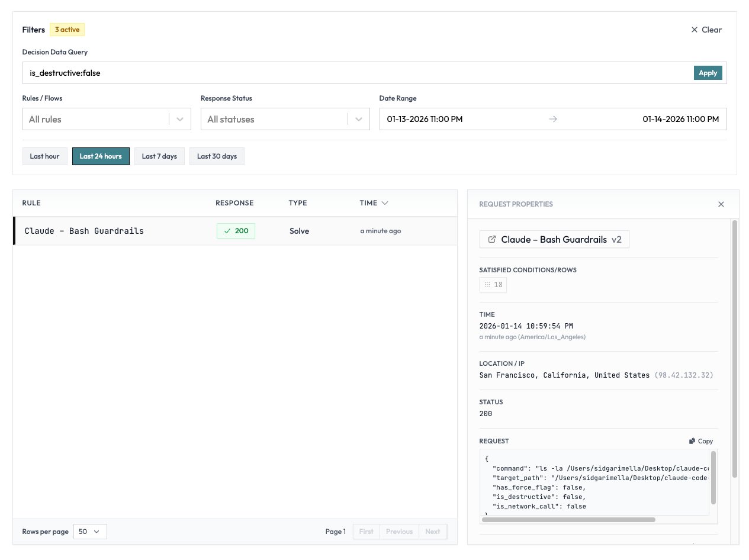The image size is (749, 560).
Task: Click the X icon next to Clear
Action: (695, 30)
